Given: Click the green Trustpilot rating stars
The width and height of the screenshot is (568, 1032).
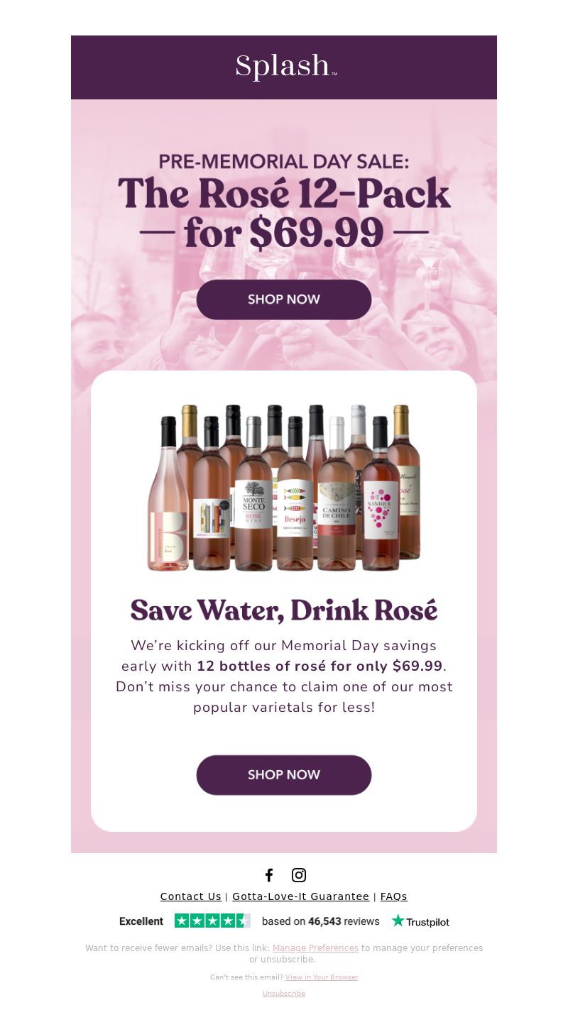Looking at the screenshot, I should coord(212,921).
